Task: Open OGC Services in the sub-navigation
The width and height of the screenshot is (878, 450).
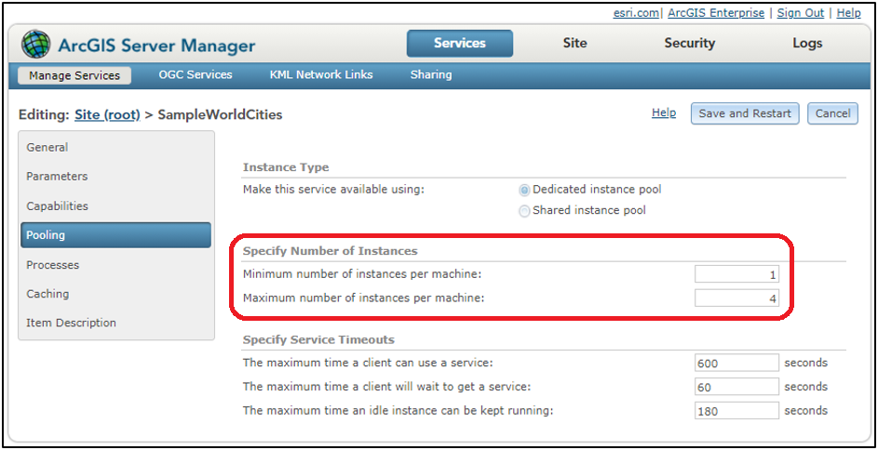Action: click(x=196, y=75)
